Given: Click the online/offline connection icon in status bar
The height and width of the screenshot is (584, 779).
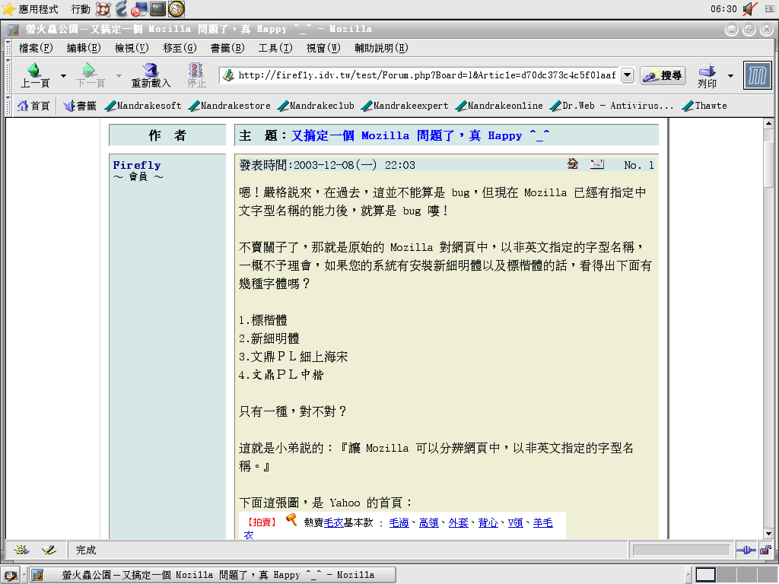Looking at the screenshot, I should (x=744, y=550).
